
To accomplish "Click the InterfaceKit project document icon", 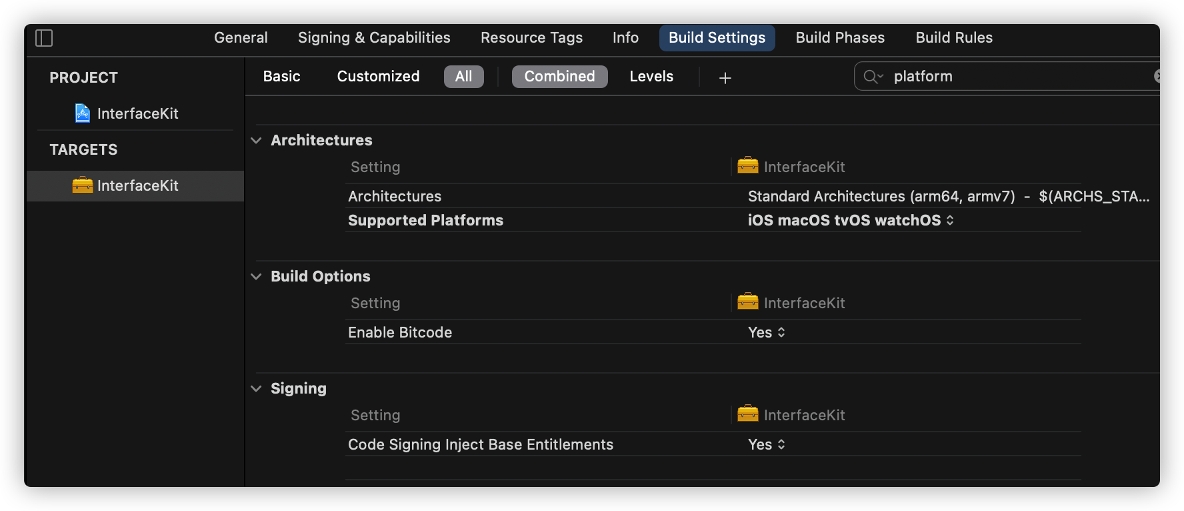I will coord(83,113).
